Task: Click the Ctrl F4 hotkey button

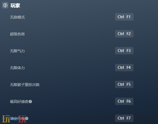Action: (124, 68)
